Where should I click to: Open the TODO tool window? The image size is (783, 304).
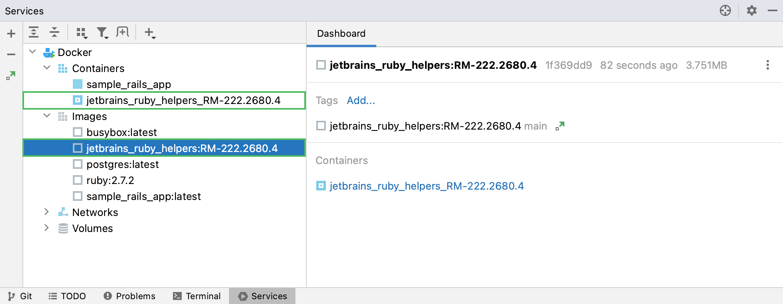point(67,296)
